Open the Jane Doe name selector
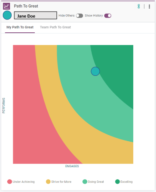Viewport: 156px width, 192px height. click(x=36, y=15)
